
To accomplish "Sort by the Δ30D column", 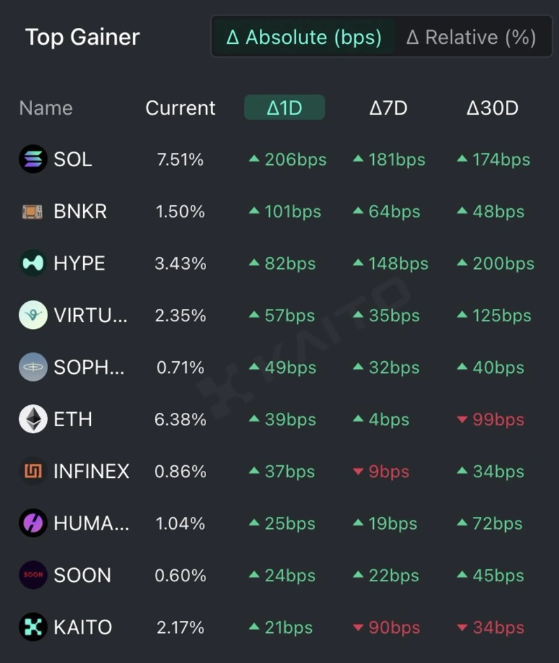I will pyautogui.click(x=492, y=108).
